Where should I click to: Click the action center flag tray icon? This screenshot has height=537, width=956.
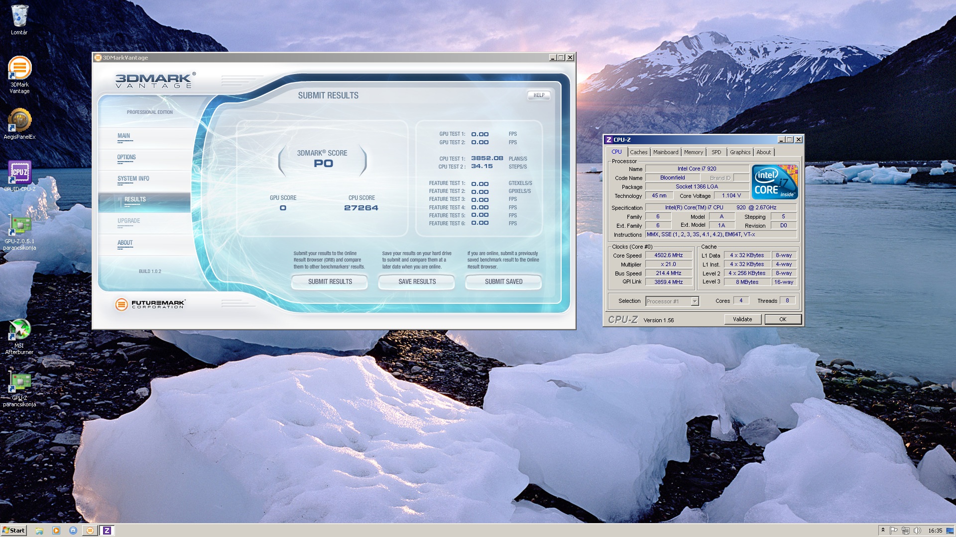894,531
